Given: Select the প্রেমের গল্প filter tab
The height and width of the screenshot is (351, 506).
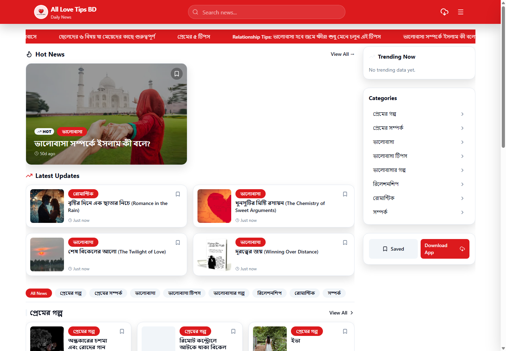Looking at the screenshot, I should click(x=71, y=293).
